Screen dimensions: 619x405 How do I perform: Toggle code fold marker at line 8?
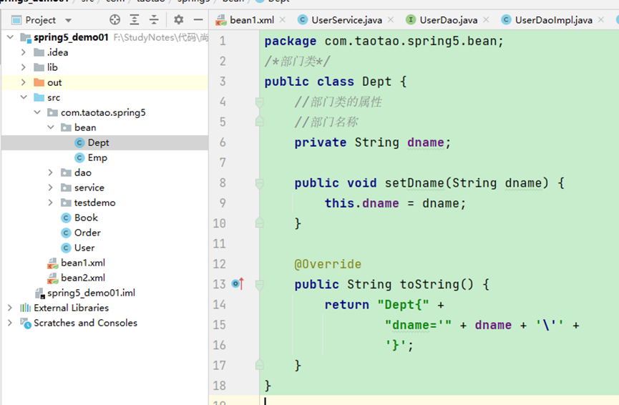point(260,183)
